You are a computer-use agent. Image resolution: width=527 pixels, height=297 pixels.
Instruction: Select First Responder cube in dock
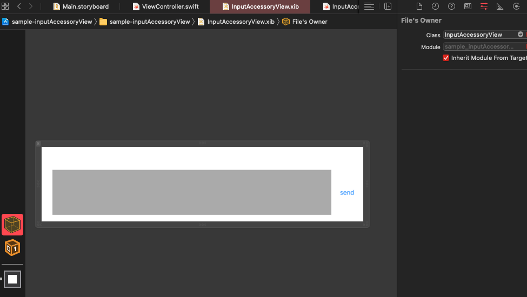(x=12, y=248)
